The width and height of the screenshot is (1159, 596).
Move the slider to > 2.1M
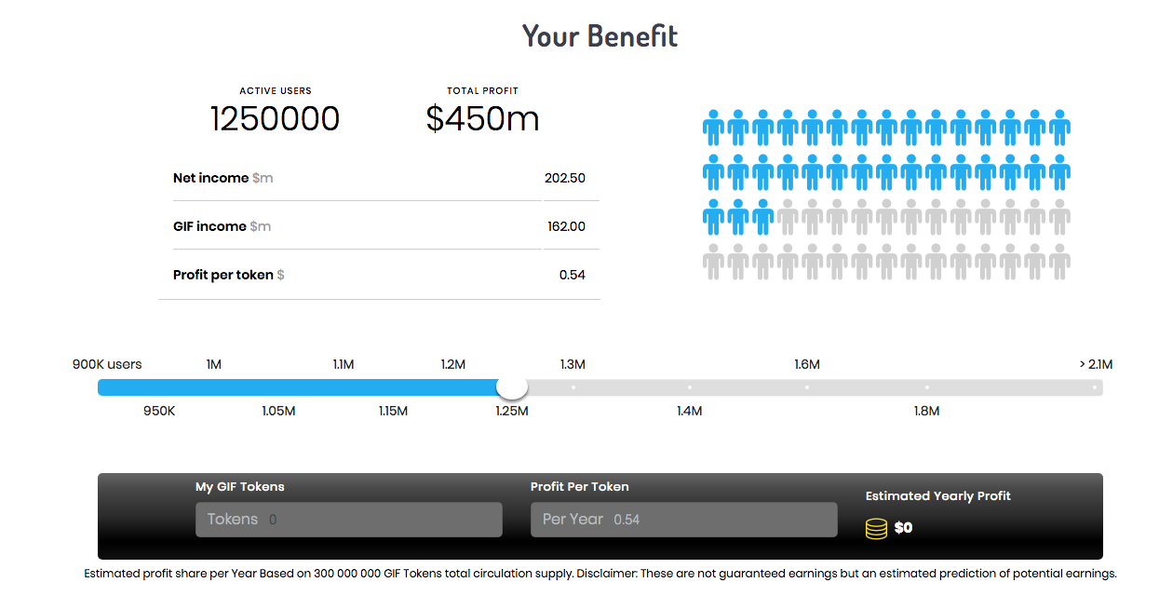[1095, 387]
